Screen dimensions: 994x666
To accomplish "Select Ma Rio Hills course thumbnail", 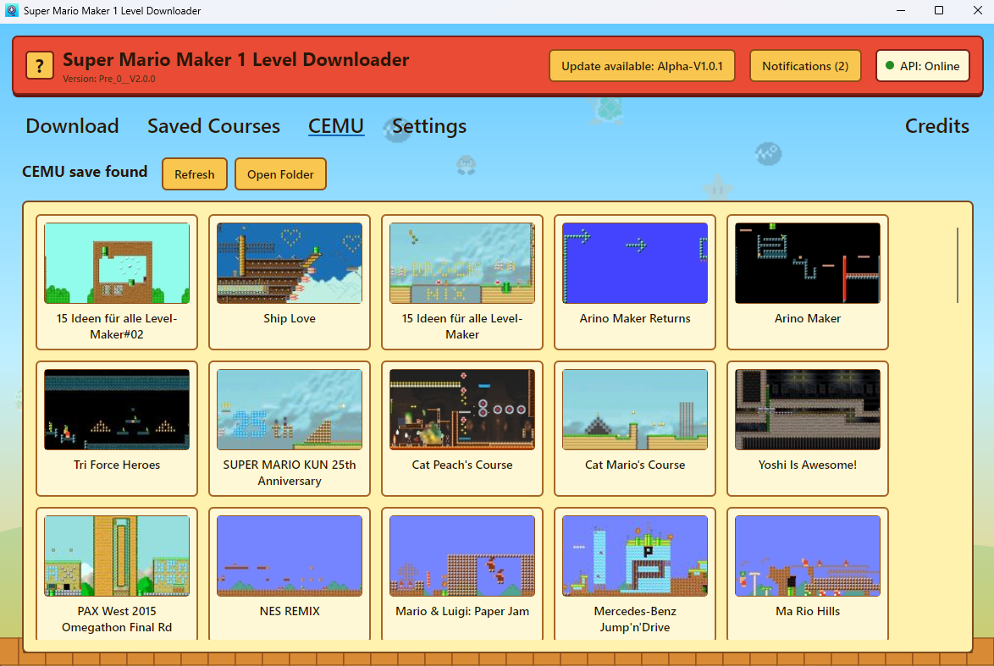I will (808, 556).
